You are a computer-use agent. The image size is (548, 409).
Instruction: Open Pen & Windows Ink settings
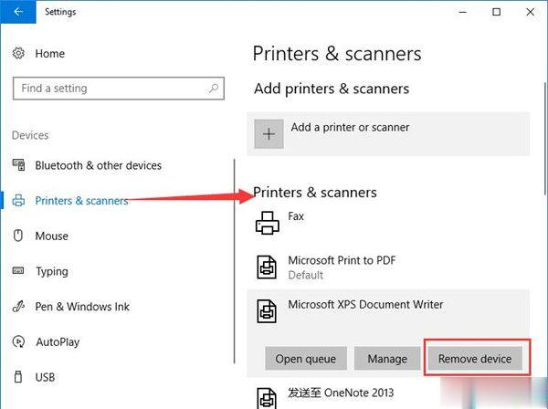pos(82,307)
